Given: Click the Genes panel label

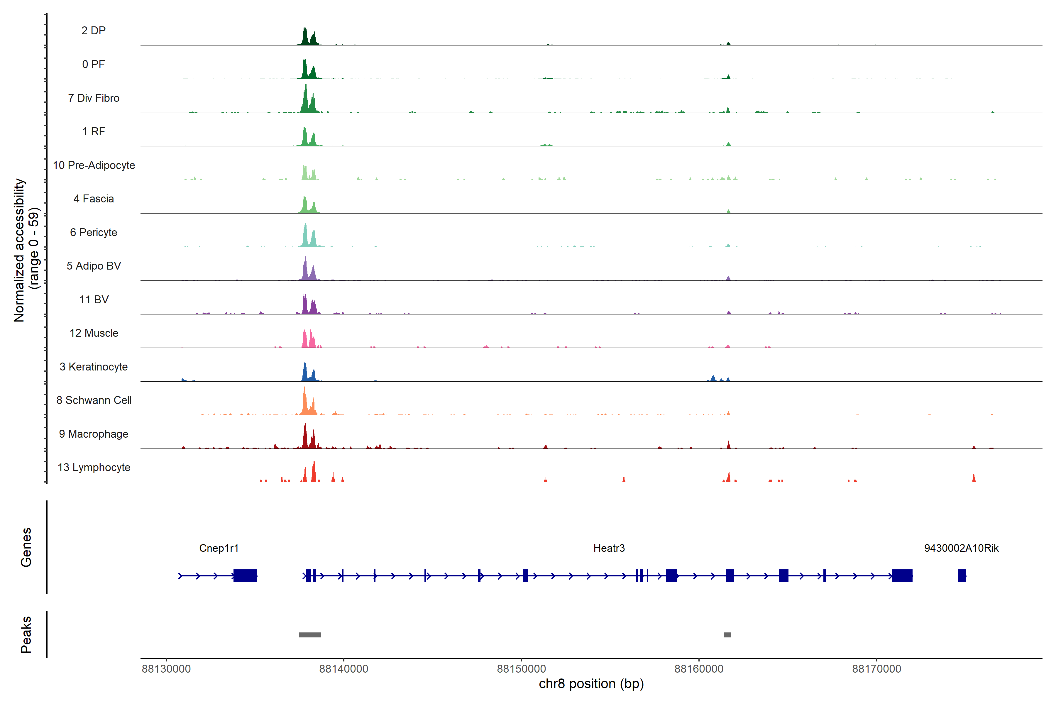Looking at the screenshot, I should coord(26,547).
